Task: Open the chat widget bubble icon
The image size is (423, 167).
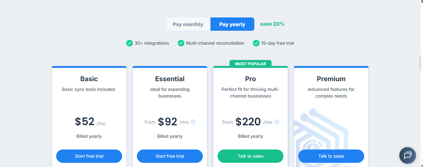Action: click(x=407, y=155)
